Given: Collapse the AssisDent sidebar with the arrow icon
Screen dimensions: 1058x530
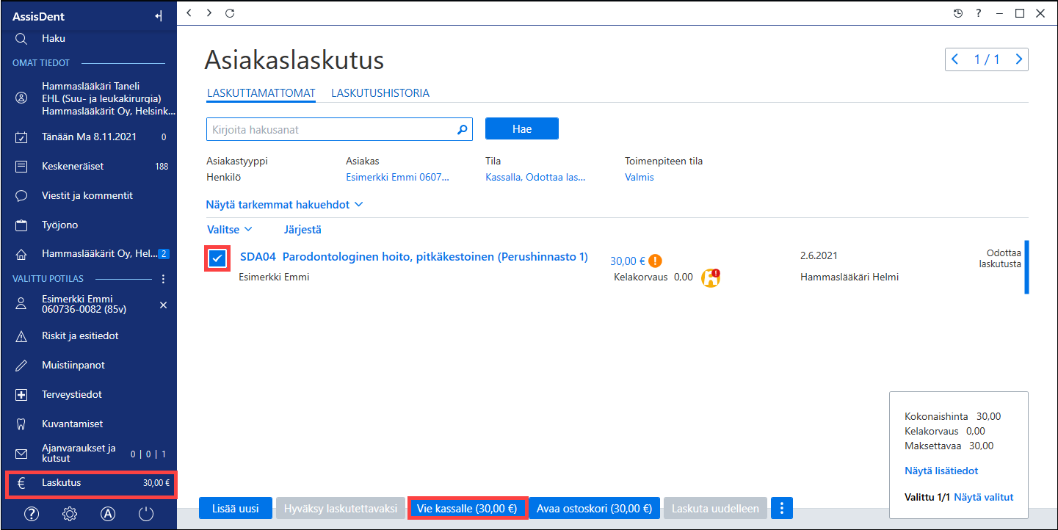Looking at the screenshot, I should point(159,15).
